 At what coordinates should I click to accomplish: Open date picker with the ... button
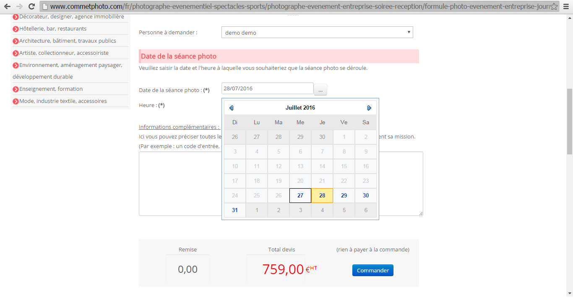(320, 90)
